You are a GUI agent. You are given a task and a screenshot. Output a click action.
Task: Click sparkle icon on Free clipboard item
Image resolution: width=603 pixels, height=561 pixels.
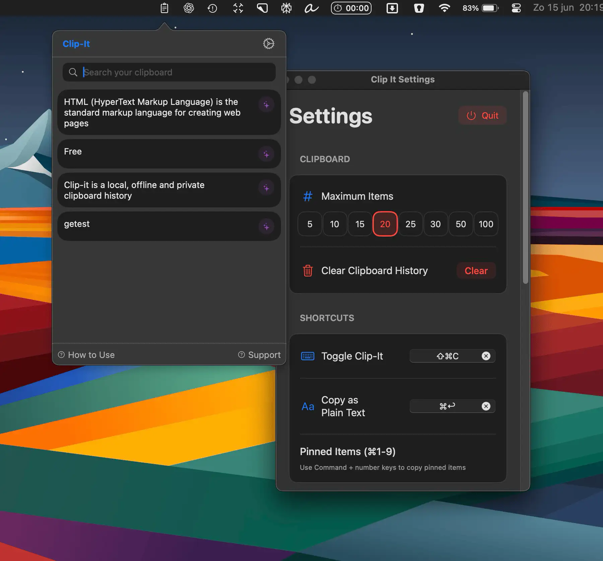(266, 154)
